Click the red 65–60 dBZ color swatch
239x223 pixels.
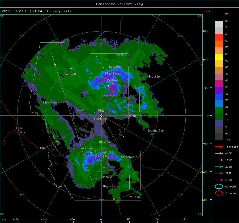coord(219,37)
